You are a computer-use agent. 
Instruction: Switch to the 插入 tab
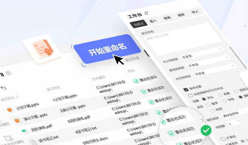pyautogui.click(x=153, y=21)
